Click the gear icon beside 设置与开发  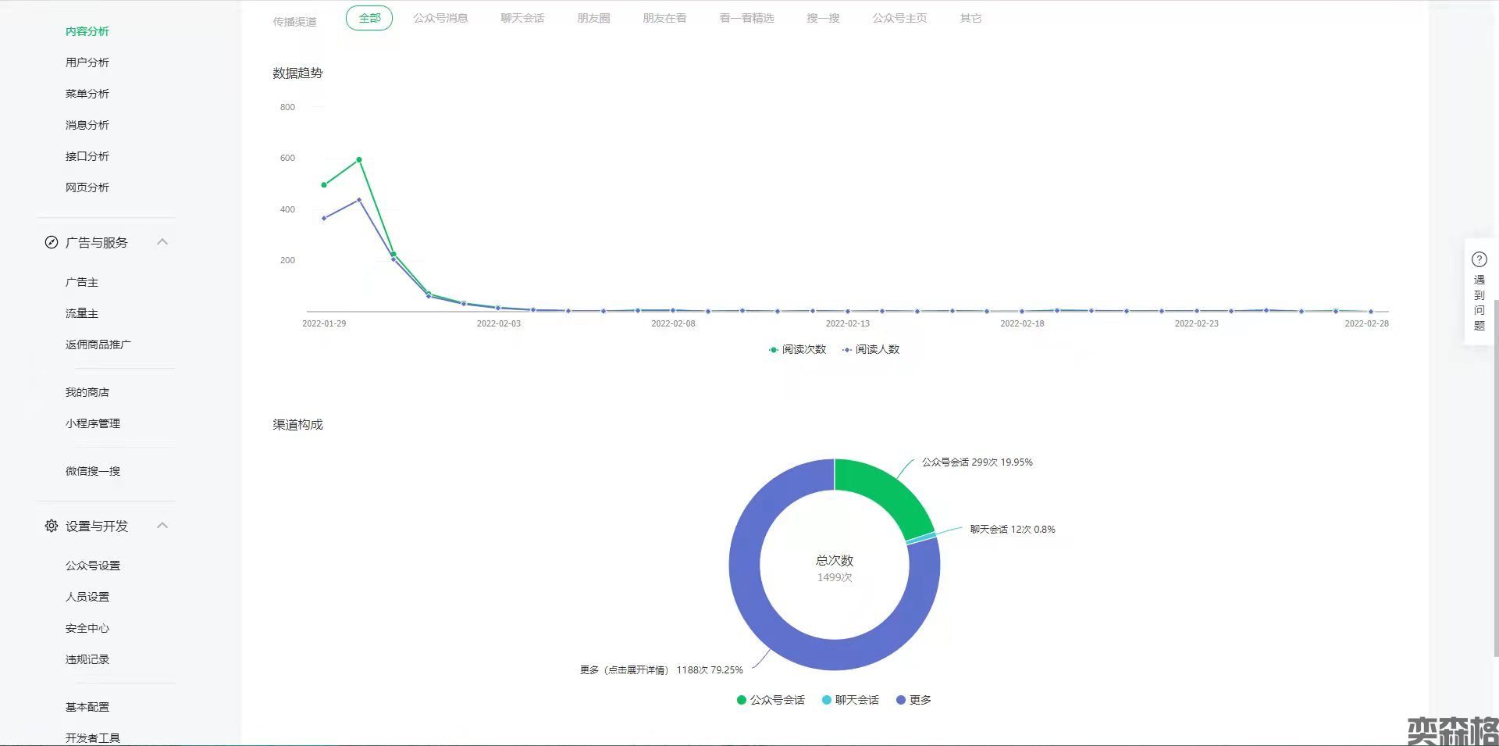click(52, 526)
